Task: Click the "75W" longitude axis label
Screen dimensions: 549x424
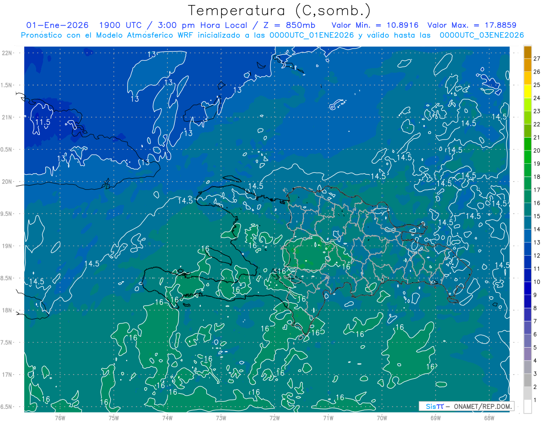Action: point(113,418)
